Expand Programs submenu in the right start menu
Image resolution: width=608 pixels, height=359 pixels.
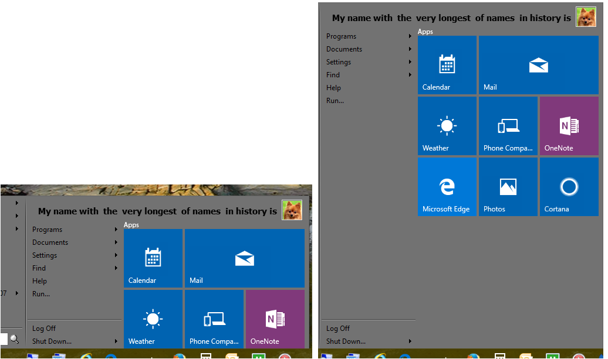click(410, 36)
